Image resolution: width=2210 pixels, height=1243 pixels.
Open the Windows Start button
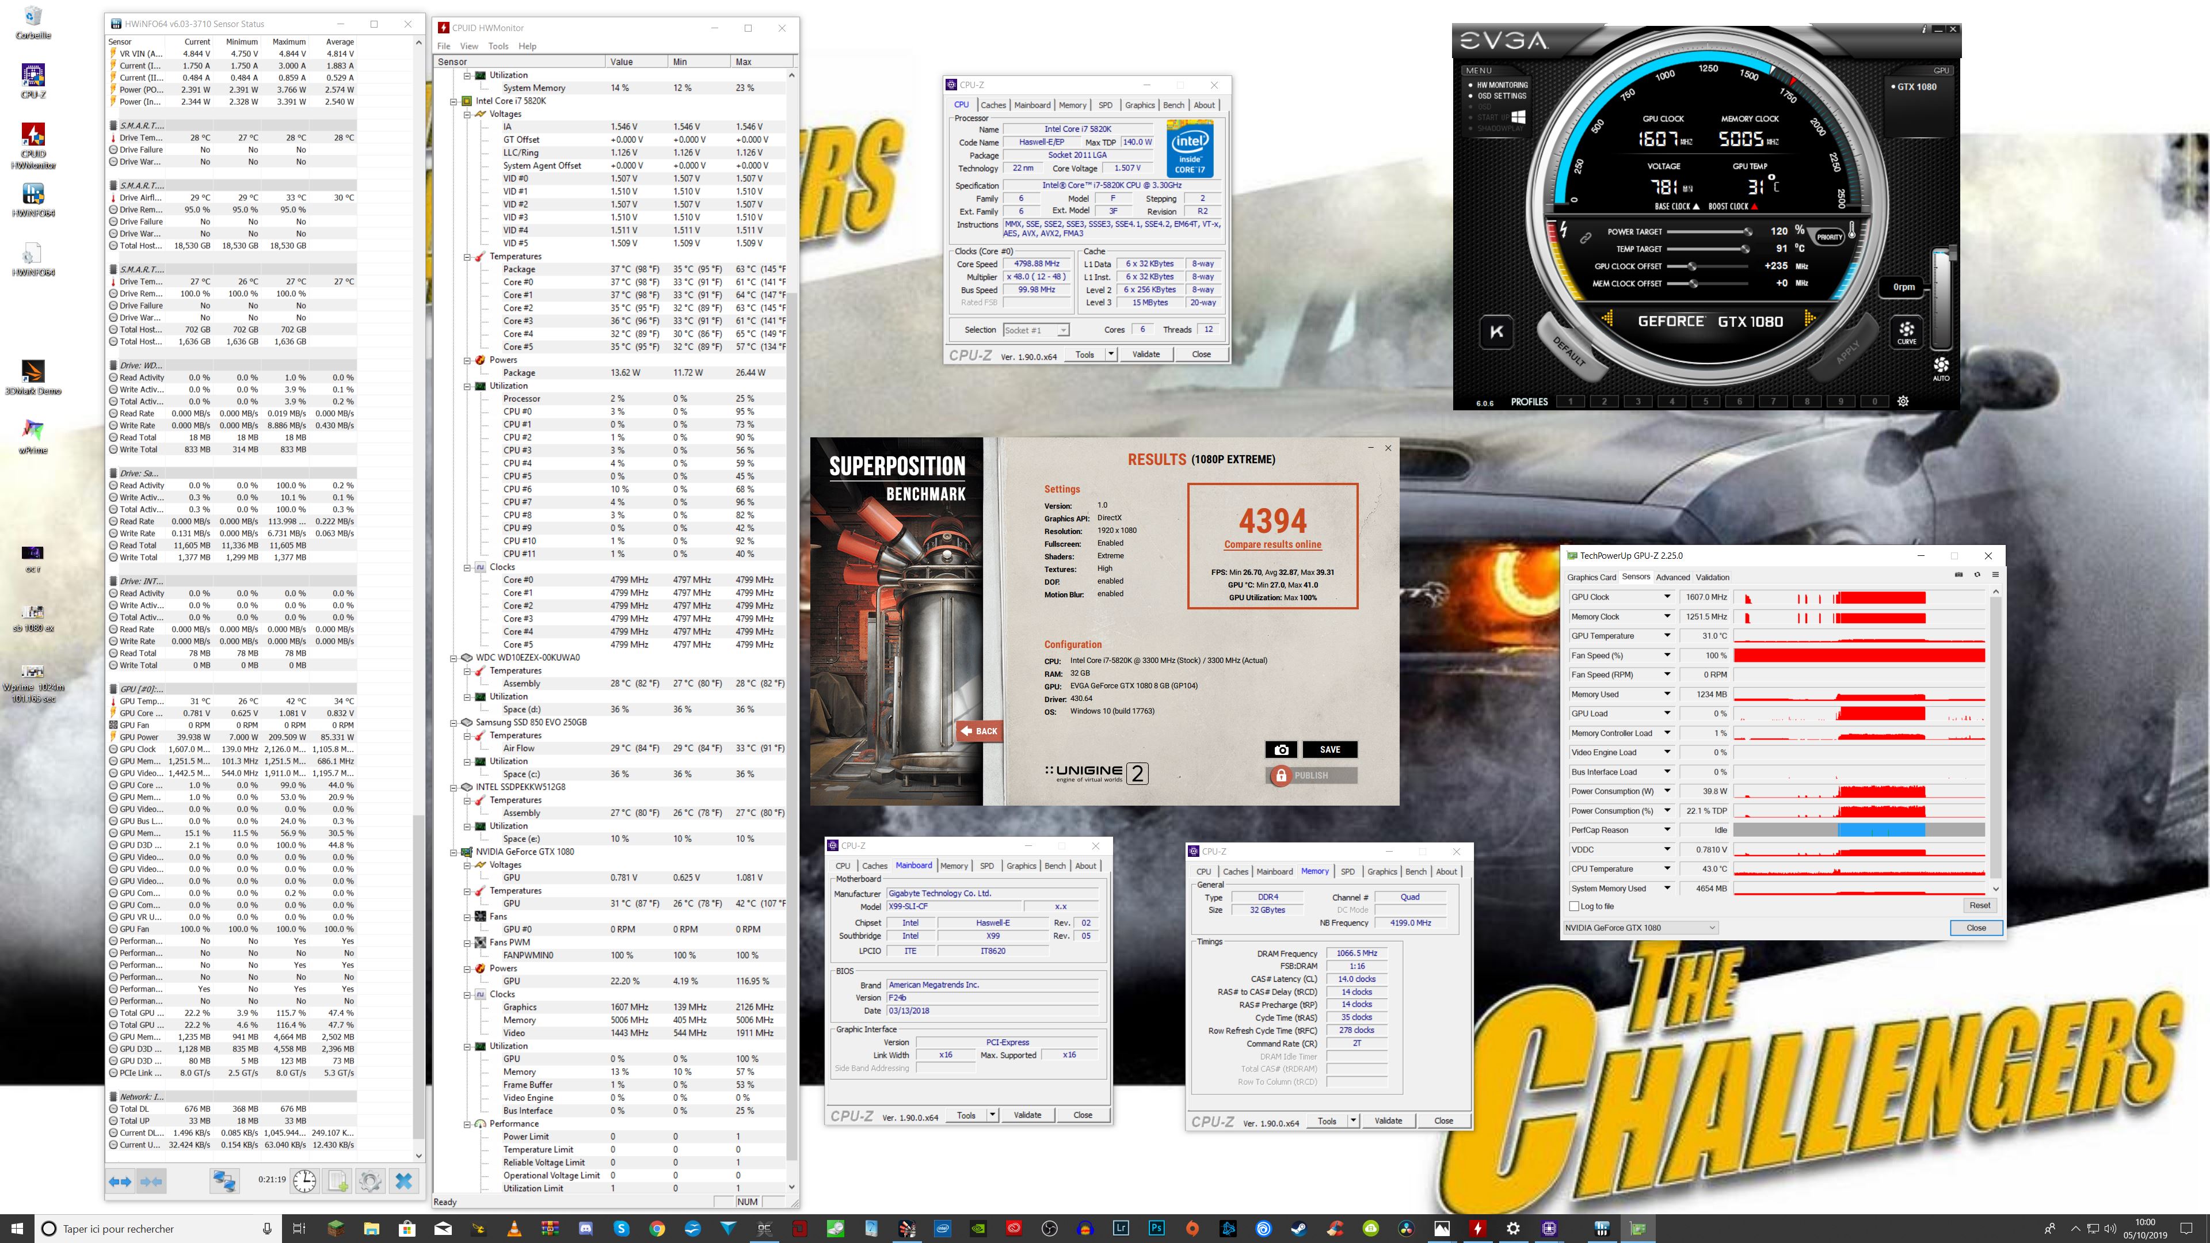[x=17, y=1229]
